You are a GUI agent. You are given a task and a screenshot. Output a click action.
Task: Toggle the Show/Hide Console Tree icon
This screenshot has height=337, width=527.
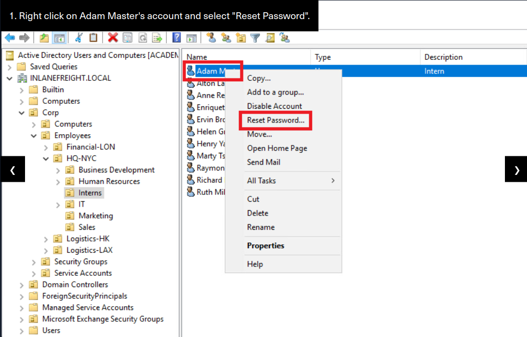[59, 38]
